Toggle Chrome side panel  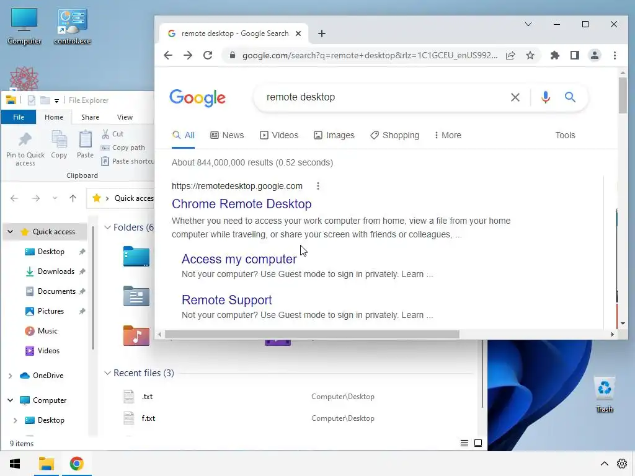[575, 55]
